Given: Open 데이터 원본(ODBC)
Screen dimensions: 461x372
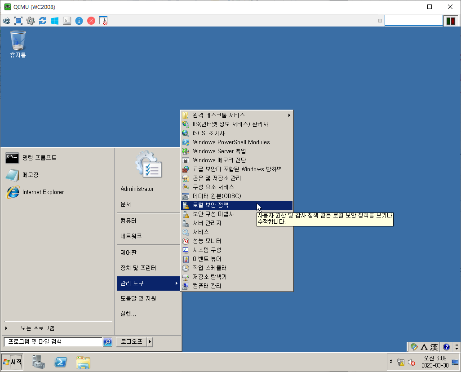Looking at the screenshot, I should tap(237, 196).
